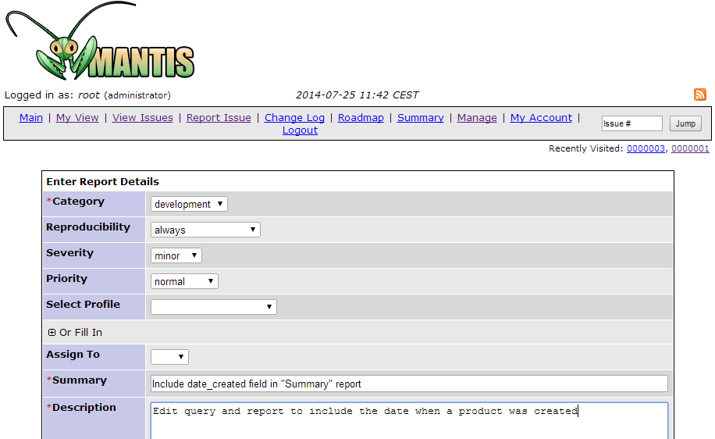This screenshot has height=439, width=715.
Task: Click the Logout link
Action: (x=300, y=130)
